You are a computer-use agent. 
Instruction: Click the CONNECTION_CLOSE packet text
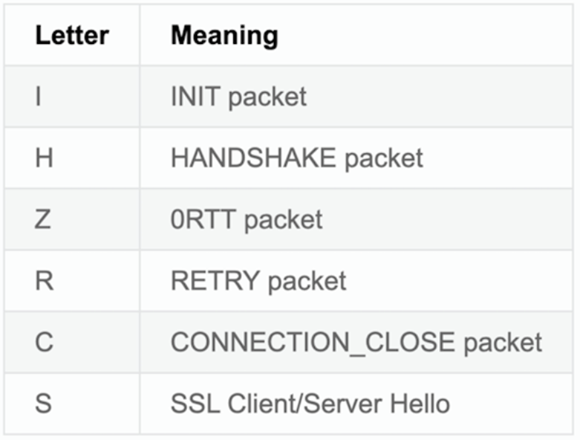tap(356, 342)
